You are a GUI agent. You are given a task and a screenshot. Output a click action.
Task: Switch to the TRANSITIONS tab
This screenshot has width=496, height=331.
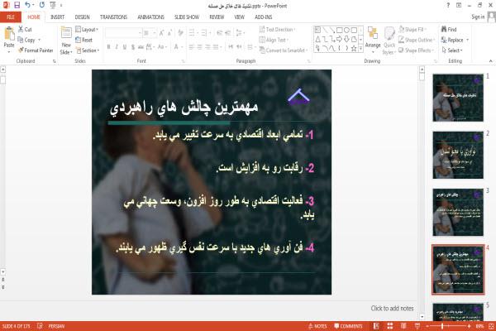(x=113, y=17)
